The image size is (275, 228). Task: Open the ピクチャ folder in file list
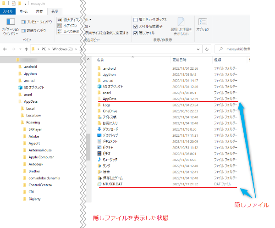105,147
